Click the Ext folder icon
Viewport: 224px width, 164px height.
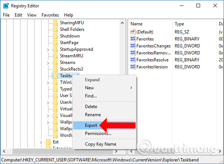[x=48, y=142]
